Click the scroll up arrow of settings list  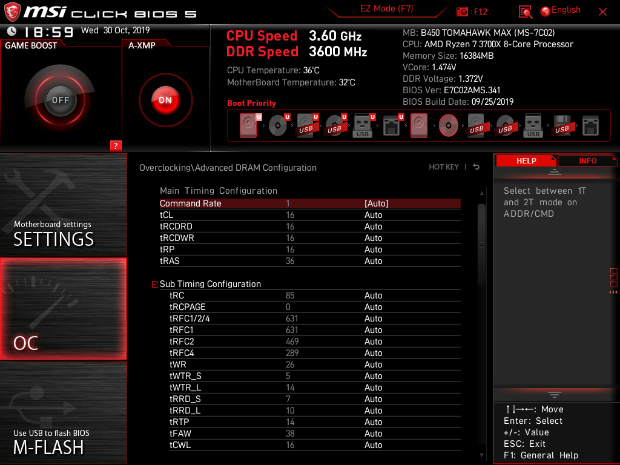tap(481, 193)
